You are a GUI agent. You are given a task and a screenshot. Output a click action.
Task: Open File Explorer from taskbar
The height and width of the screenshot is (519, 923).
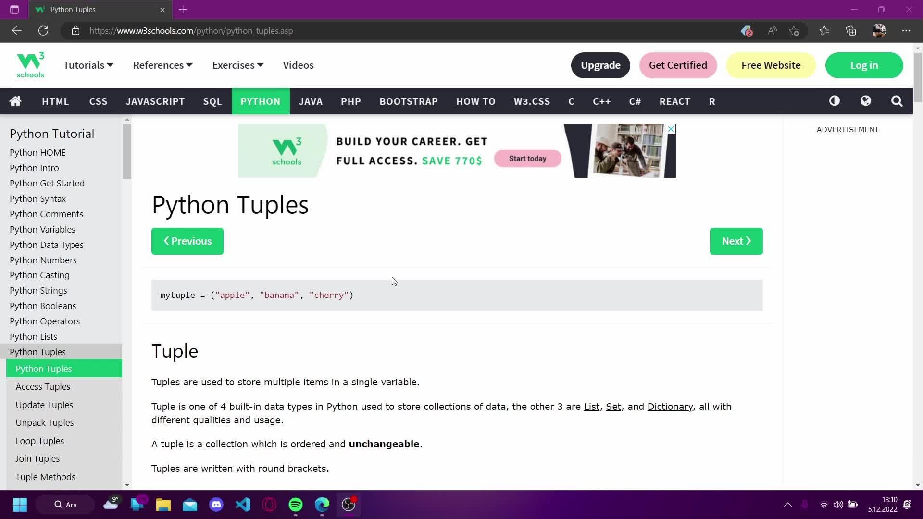(163, 505)
